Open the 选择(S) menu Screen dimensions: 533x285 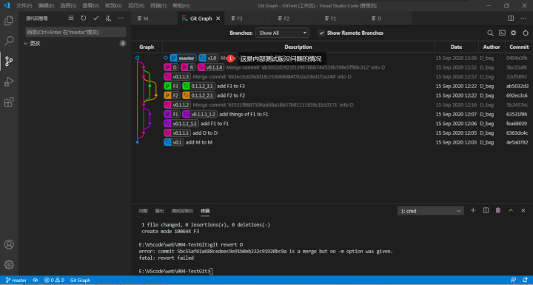68,6
